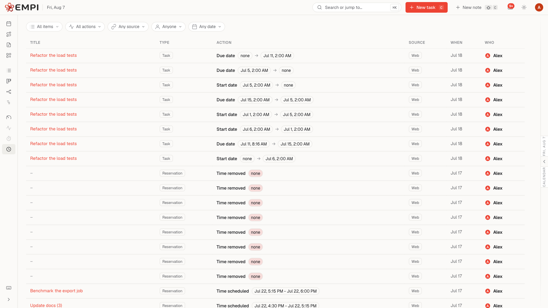
Task: Expand the sidebar with the chevron
Action: point(9,299)
